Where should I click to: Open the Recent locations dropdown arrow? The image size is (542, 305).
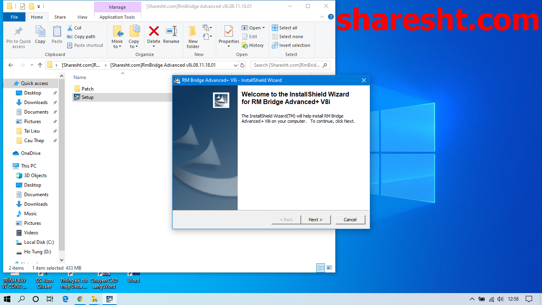(31, 66)
